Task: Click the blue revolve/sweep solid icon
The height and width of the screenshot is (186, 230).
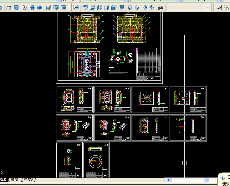Action: click(16, 8)
